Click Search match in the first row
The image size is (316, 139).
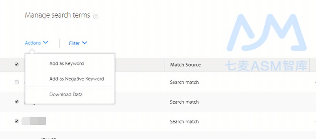click(x=184, y=82)
